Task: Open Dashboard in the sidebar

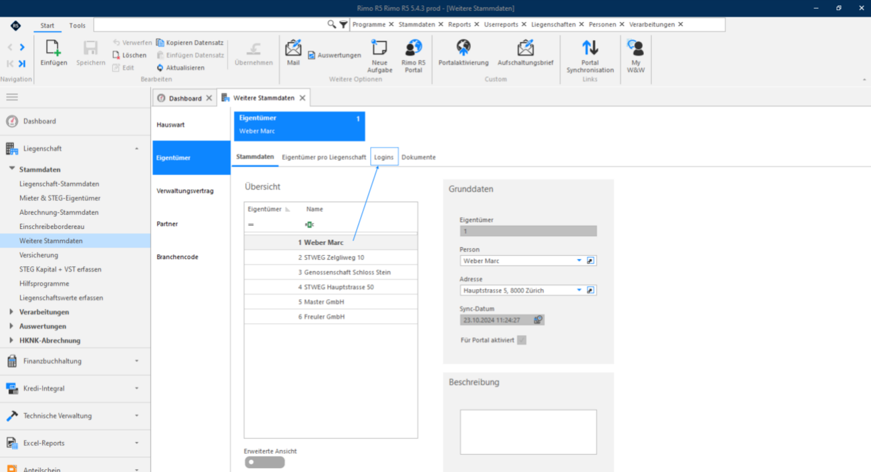Action: [x=39, y=122]
